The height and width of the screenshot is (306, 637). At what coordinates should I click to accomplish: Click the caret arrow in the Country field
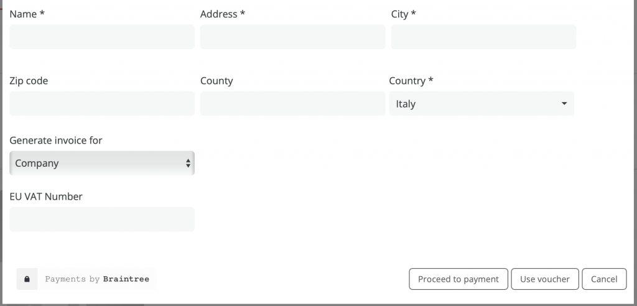564,104
